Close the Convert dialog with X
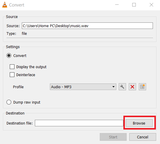 (x=151, y=5)
